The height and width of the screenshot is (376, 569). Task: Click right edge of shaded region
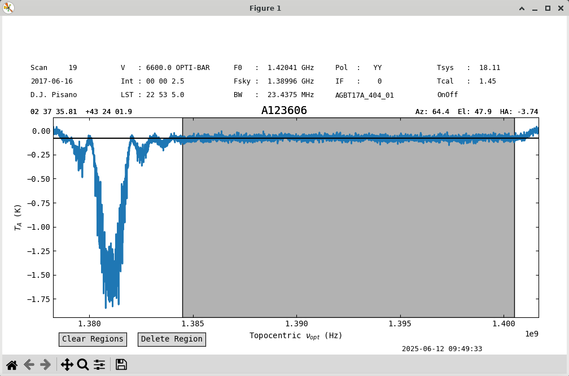click(515, 218)
